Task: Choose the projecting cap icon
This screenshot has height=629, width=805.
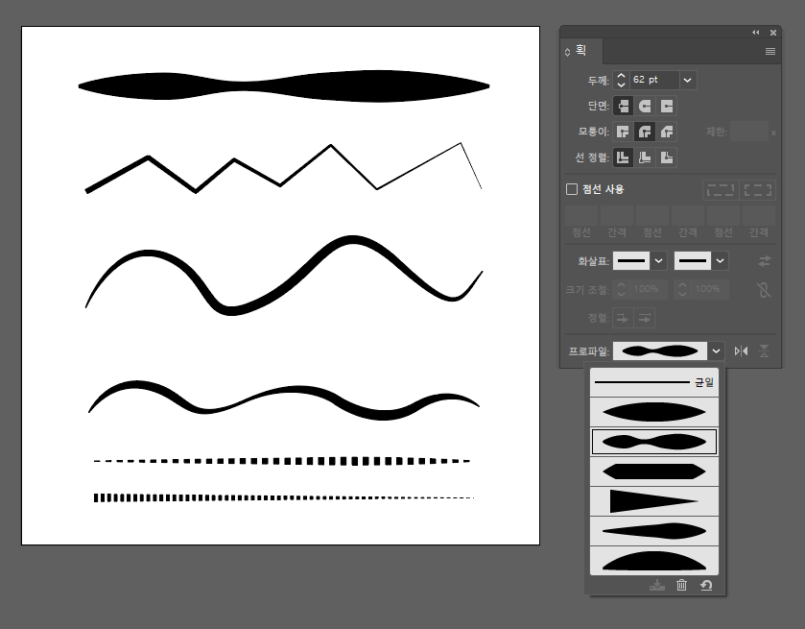Action: click(667, 106)
